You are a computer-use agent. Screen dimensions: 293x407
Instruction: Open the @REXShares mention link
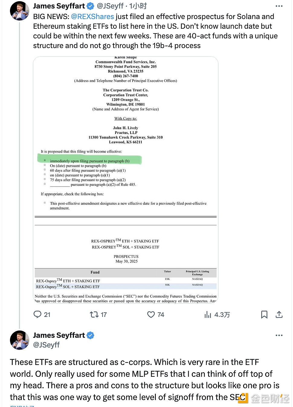[92, 17]
